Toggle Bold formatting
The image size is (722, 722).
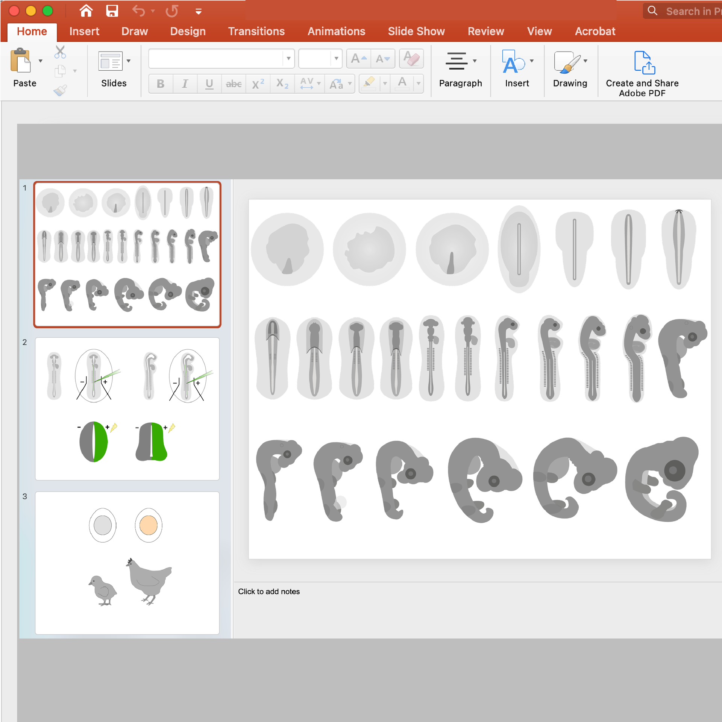tap(161, 83)
